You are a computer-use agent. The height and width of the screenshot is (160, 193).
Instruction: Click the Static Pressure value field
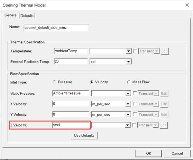click(71, 93)
